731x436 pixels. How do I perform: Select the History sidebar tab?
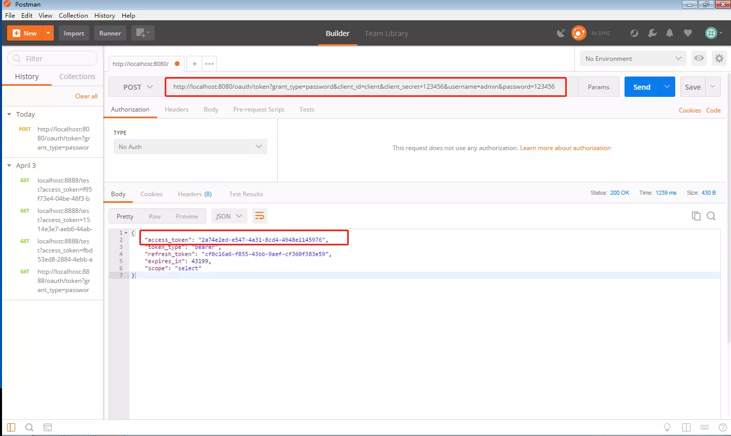coord(27,77)
